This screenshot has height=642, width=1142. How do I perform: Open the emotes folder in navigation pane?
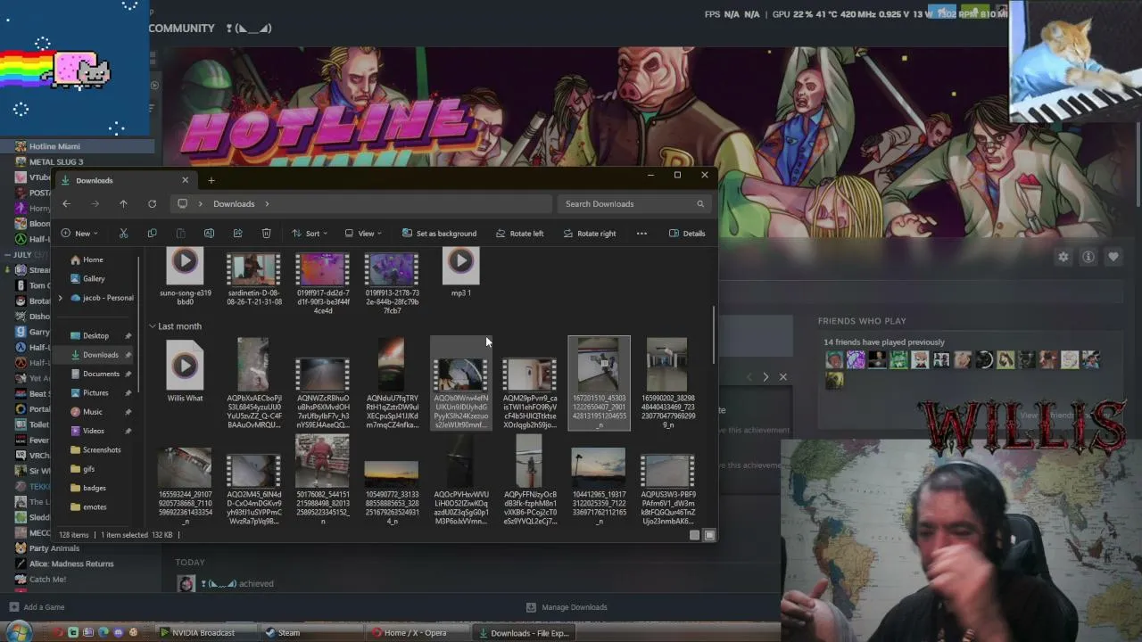click(95, 507)
